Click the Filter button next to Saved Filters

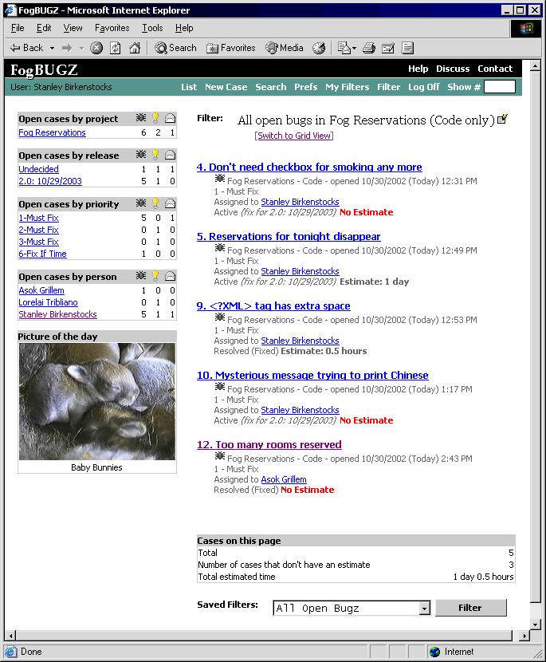pyautogui.click(x=470, y=608)
